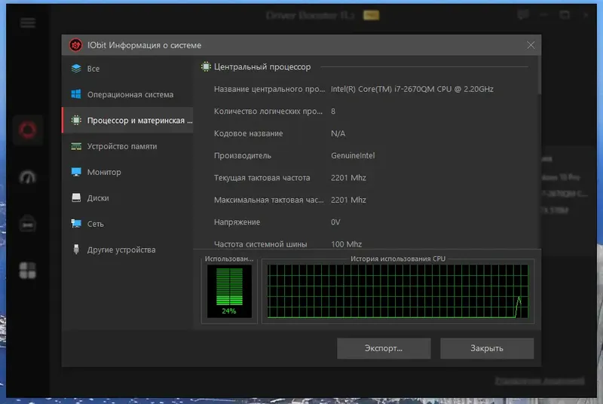Viewport: 603px width, 404px height.
Task: Show Монитор information
Action: point(127,172)
